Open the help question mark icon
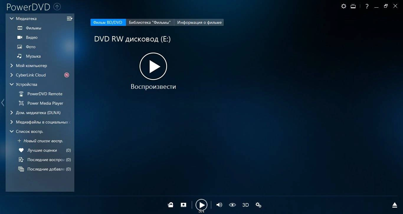Viewport: 403px width, 214px height. tap(367, 6)
